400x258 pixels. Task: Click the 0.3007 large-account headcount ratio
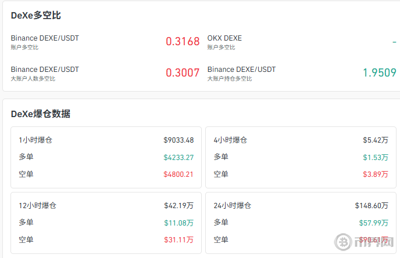[183, 73]
